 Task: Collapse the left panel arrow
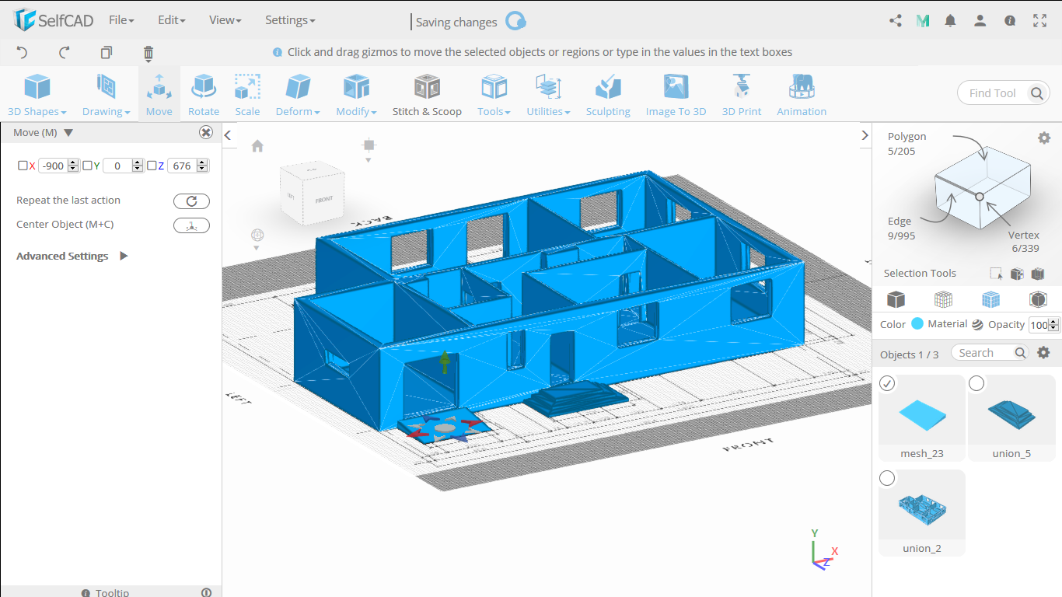[228, 135]
